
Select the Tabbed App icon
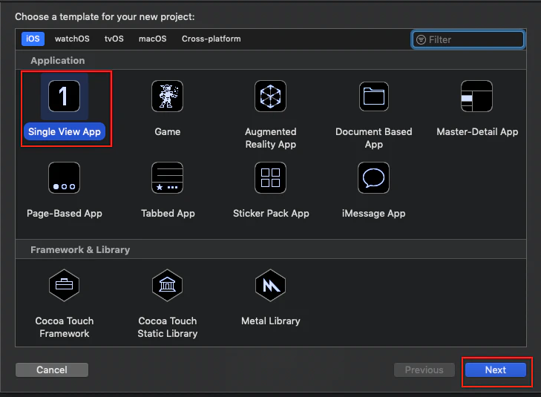(x=167, y=177)
